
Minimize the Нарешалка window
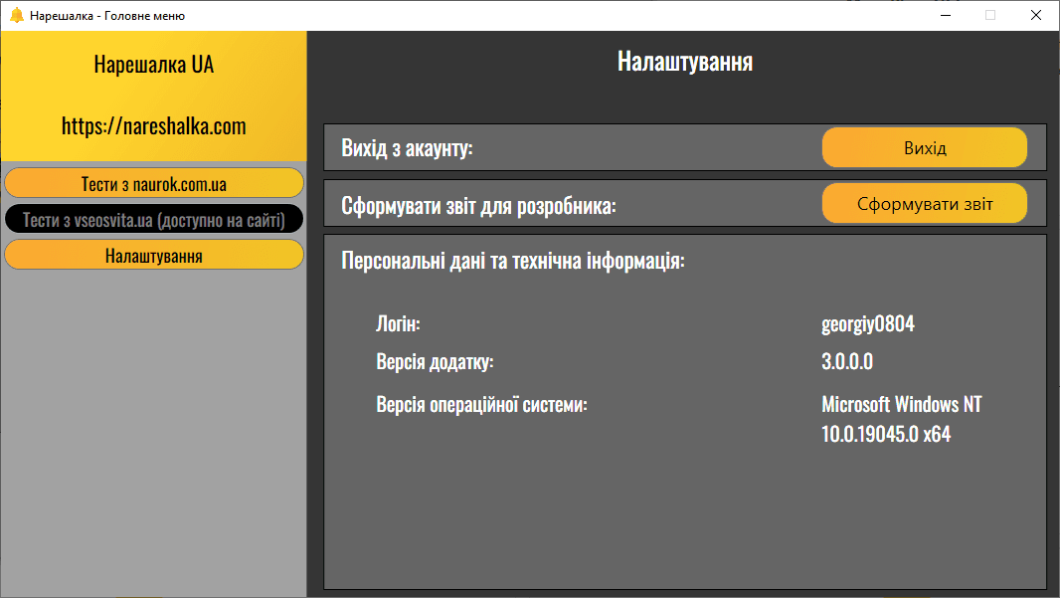click(944, 15)
